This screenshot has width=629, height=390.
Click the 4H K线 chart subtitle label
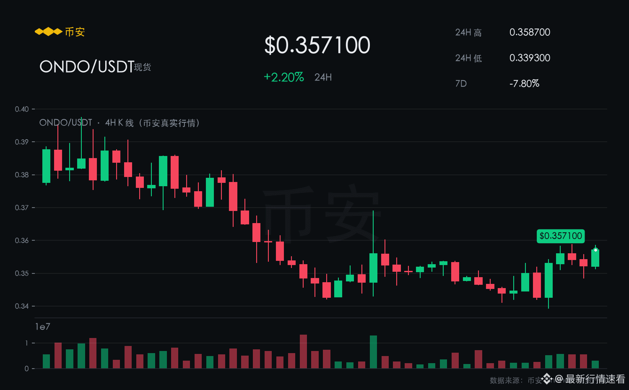(119, 123)
